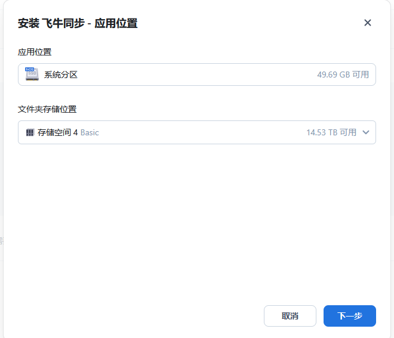The image size is (394, 338).
Task: Open the 存储空间 4 Basic dropdown
Action: coord(197,132)
